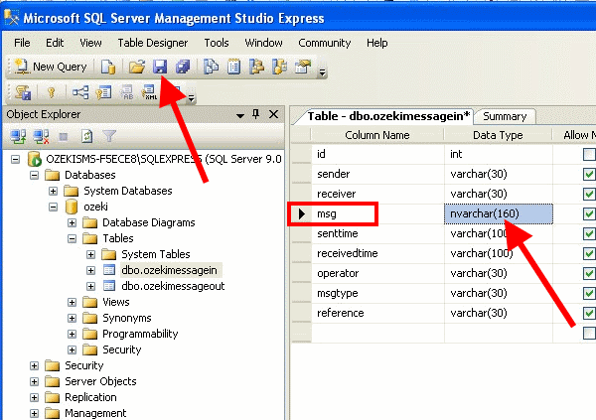Click the Set Primary Key icon

pyautogui.click(x=51, y=92)
